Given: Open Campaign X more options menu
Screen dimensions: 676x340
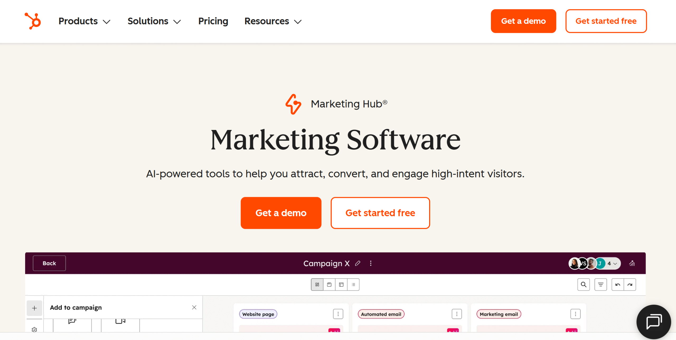Looking at the screenshot, I should [x=371, y=263].
